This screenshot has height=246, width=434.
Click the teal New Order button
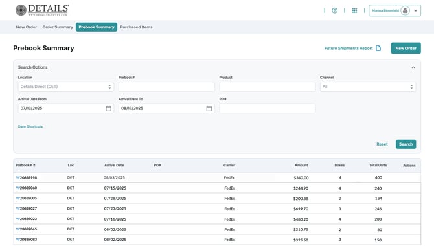(x=405, y=48)
